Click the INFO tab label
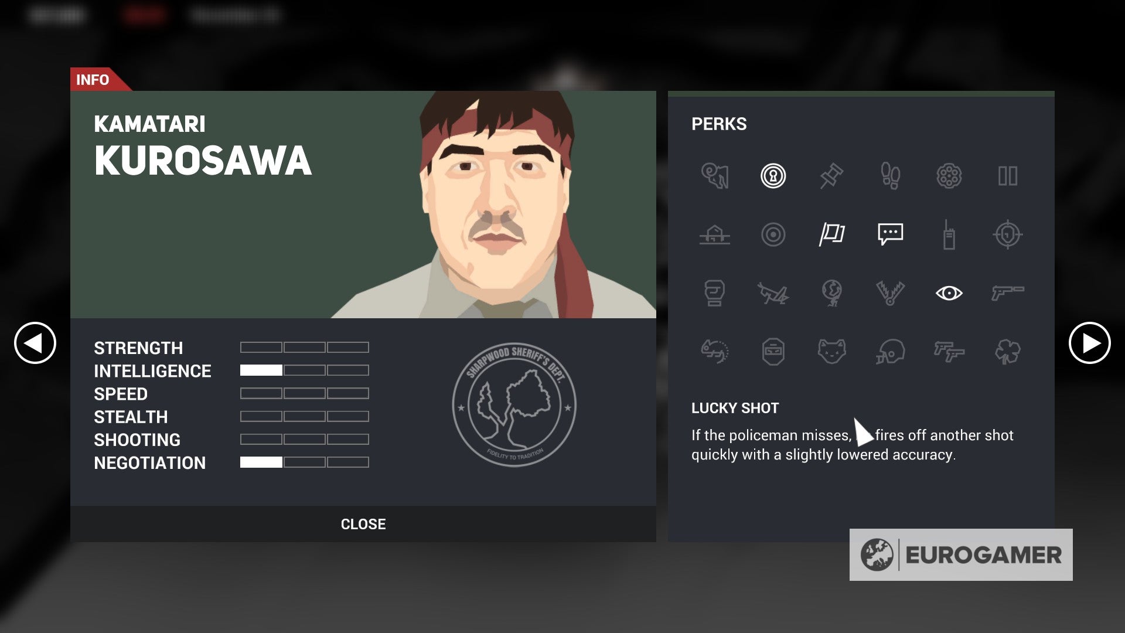The width and height of the screenshot is (1125, 633). pyautogui.click(x=93, y=80)
